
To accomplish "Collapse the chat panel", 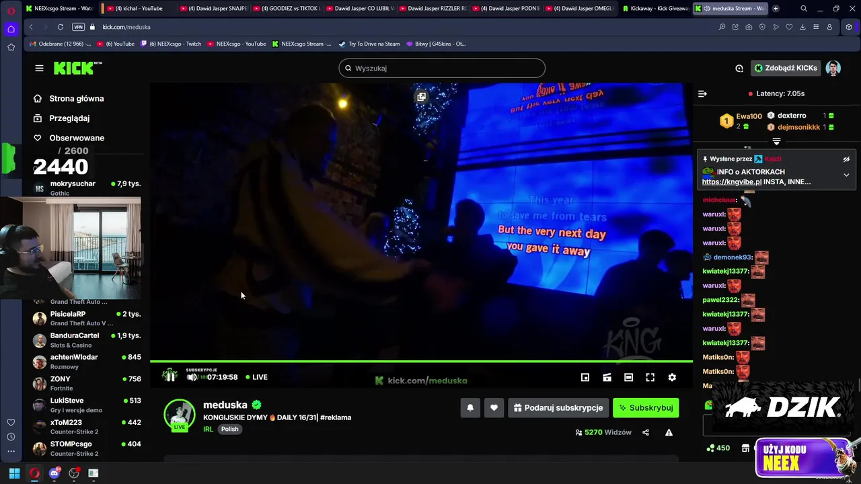I will click(x=702, y=93).
